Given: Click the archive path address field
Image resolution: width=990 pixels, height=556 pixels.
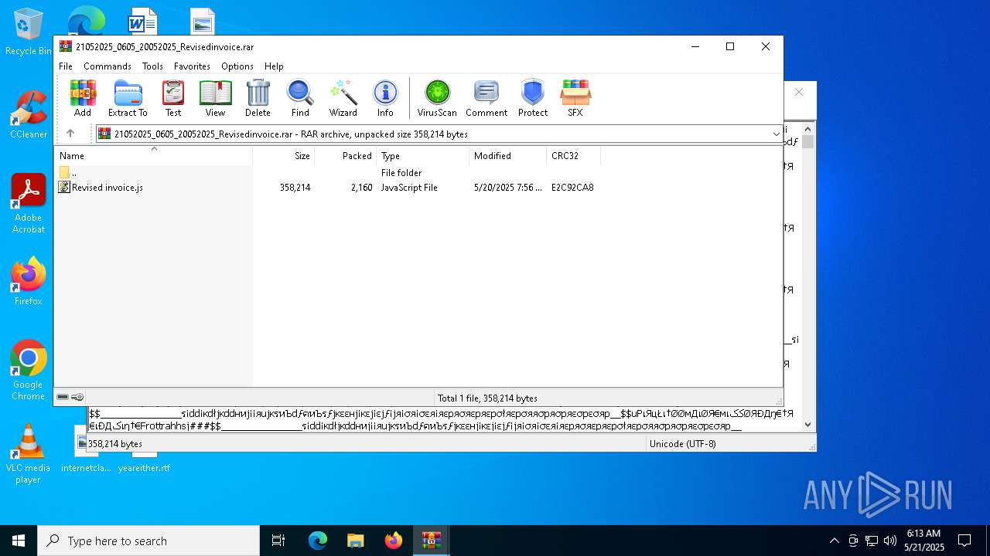Looking at the screenshot, I should (439, 134).
